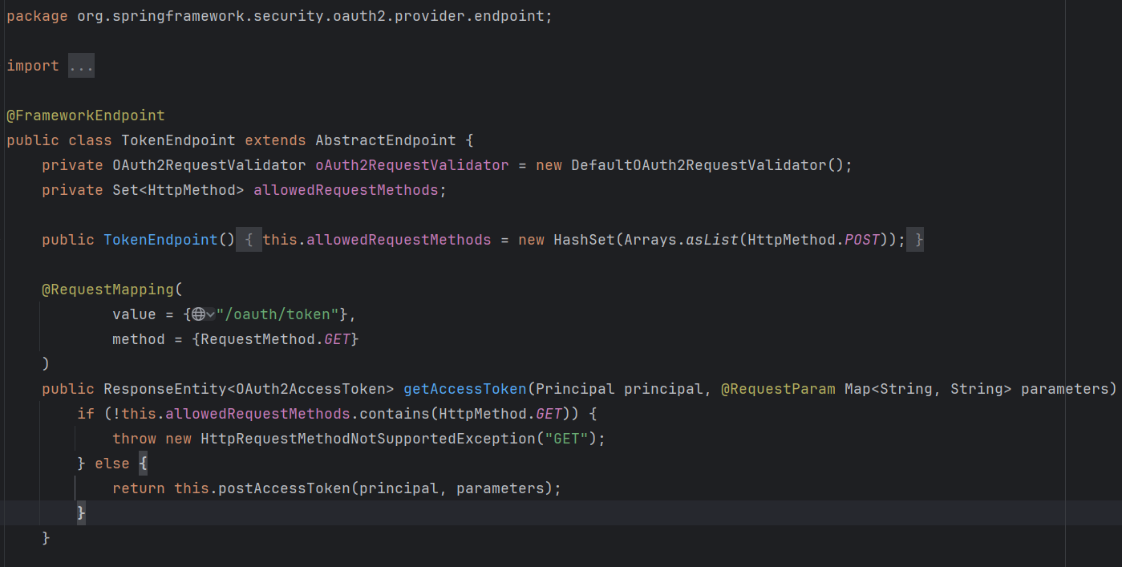Screen dimensions: 1122x567
Task: Expand the folded import statements ellipsis
Action: (81, 66)
